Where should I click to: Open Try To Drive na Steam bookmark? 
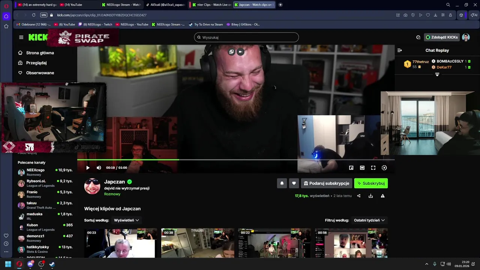point(206,24)
